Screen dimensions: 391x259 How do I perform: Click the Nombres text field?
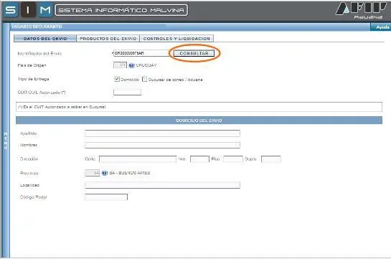162,145
